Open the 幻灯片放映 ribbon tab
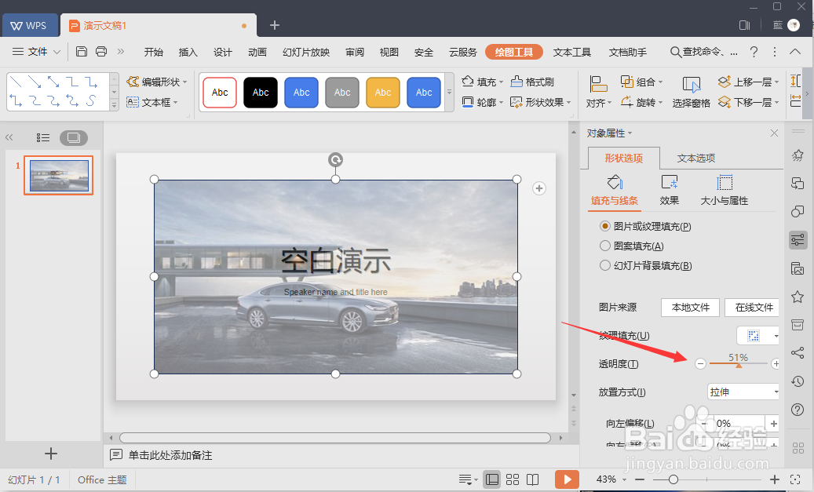This screenshot has height=492, width=814. coord(306,52)
